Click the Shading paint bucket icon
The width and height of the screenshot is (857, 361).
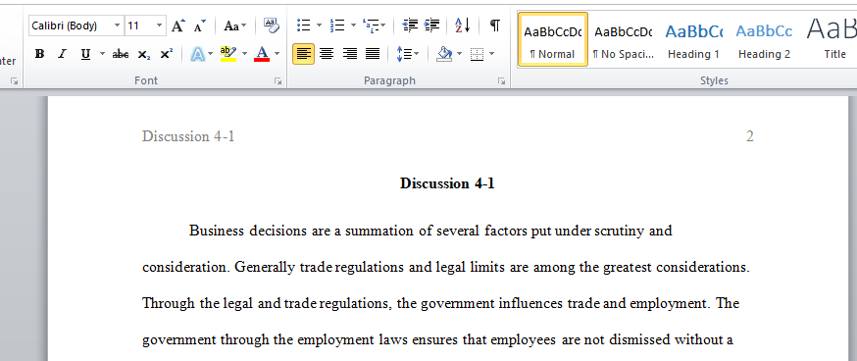445,54
